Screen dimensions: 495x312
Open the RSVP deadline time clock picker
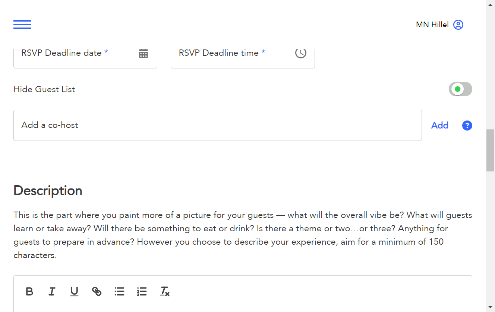[x=301, y=53]
